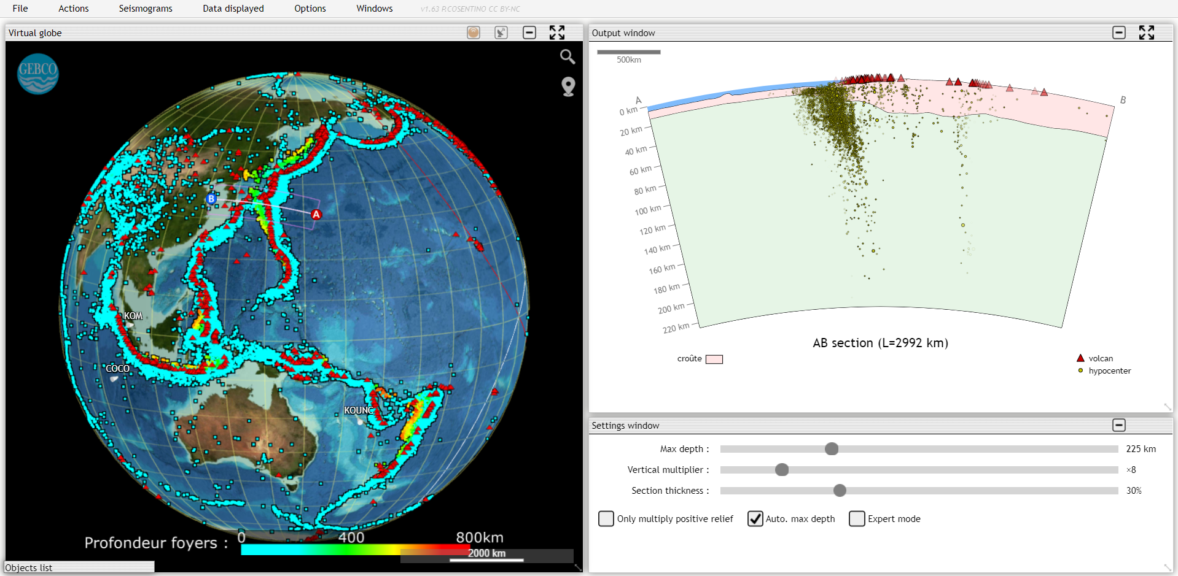
Task: Click the orange globe icon in Virtual globe header
Action: click(x=474, y=33)
